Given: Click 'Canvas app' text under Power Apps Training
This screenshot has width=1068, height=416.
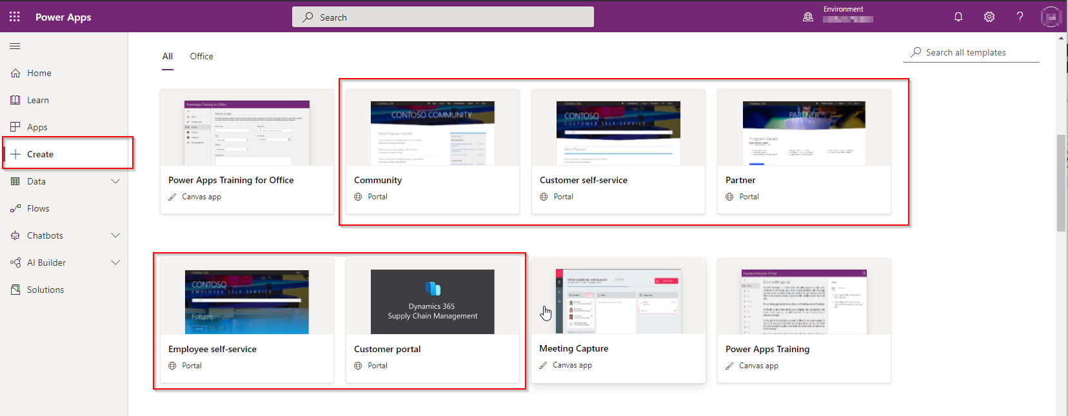Looking at the screenshot, I should (x=758, y=366).
